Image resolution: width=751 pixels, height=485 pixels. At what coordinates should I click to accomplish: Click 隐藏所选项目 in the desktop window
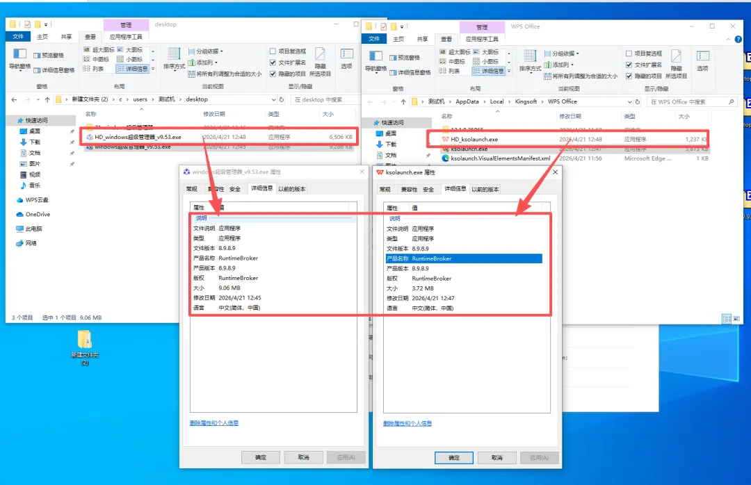(x=320, y=63)
